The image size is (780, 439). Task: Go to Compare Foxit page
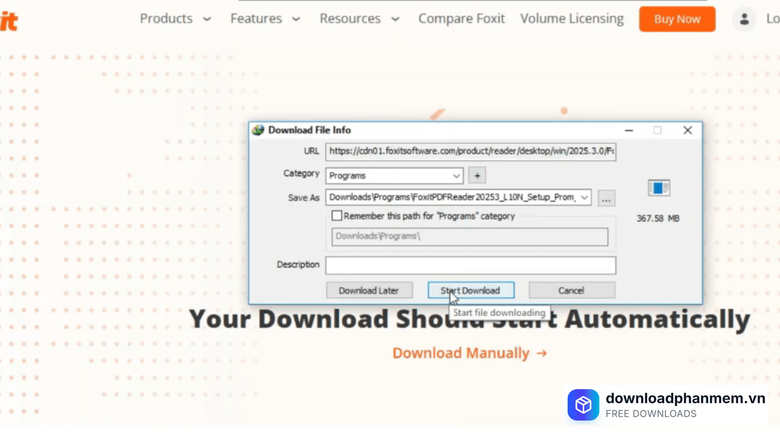461,19
